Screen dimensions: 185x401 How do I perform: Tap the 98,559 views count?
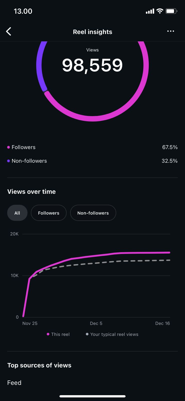(92, 65)
